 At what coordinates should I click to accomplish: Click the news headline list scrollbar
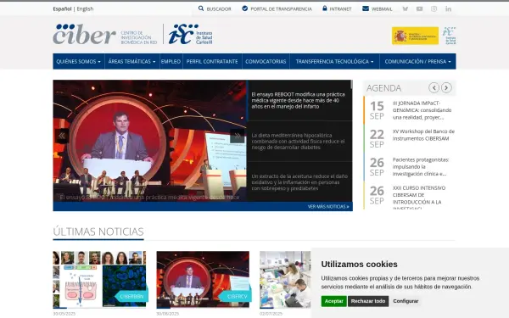click(351, 84)
